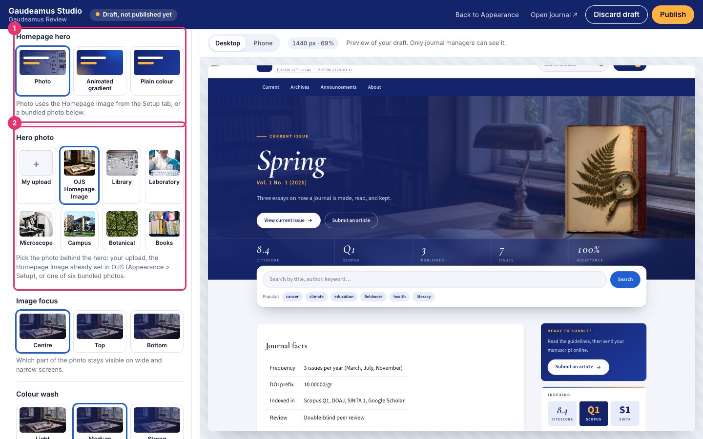703x439 pixels.
Task: Pick the Books hero photo
Action: (x=164, y=229)
